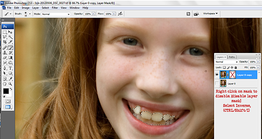262x139 pixels.
Task: Click the Ps logo atop the toolbox
Action: (8, 26)
